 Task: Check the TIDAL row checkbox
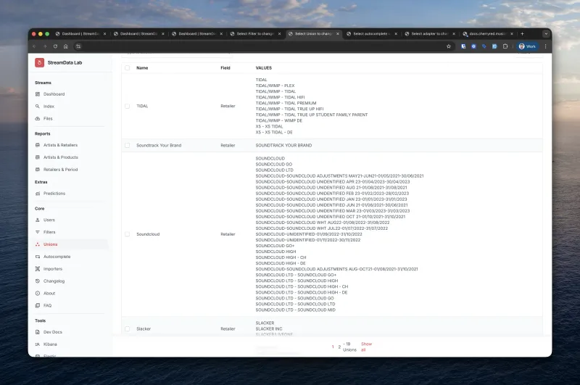[128, 106]
